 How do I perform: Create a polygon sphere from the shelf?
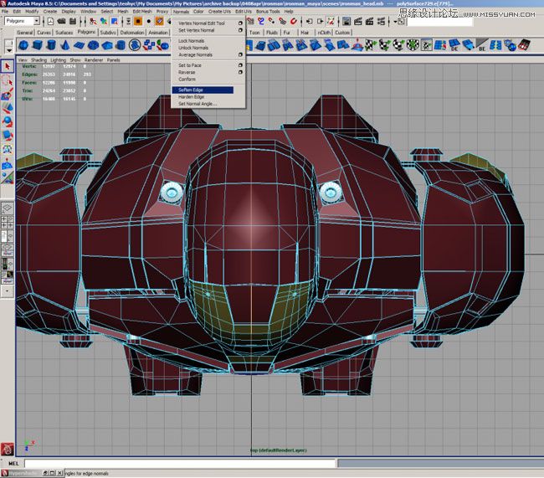click(24, 45)
